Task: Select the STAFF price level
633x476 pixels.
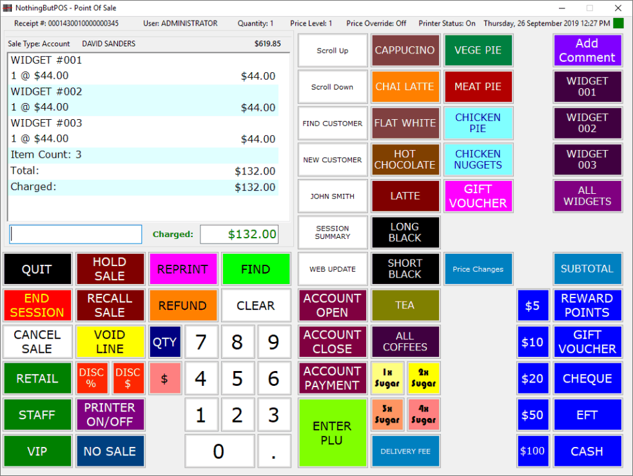Action: [x=37, y=415]
